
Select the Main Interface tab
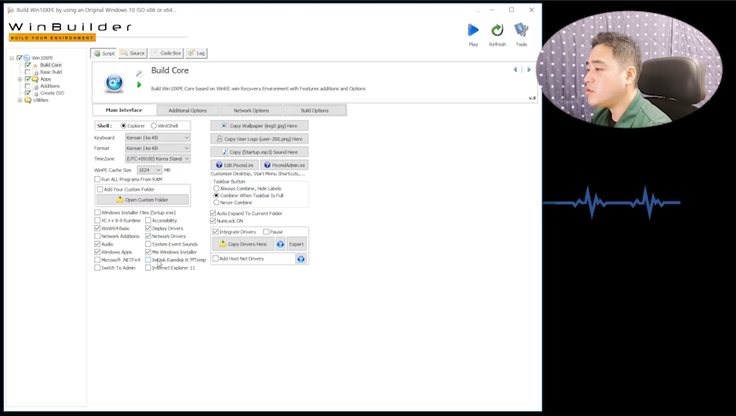coord(124,110)
